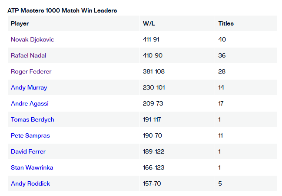Open the David Ferrer player link
282x196 pixels.
pyautogui.click(x=28, y=151)
